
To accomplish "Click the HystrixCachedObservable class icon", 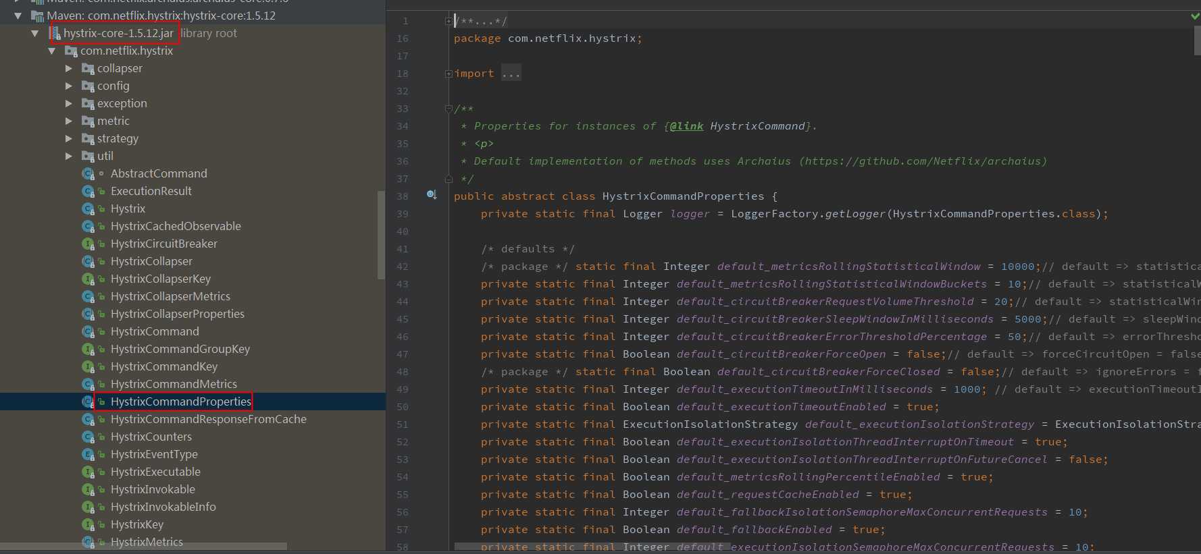I will click(88, 226).
